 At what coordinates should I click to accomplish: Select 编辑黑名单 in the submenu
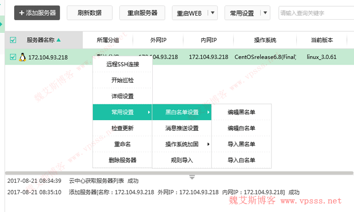point(241,112)
